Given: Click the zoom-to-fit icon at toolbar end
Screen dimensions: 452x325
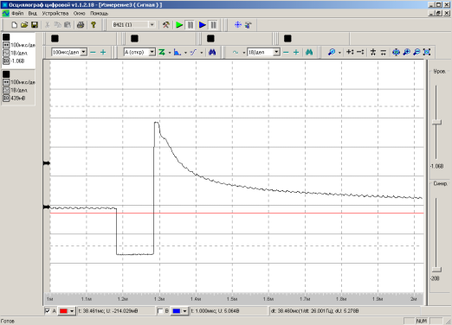Looking at the screenshot, I should pos(427,52).
